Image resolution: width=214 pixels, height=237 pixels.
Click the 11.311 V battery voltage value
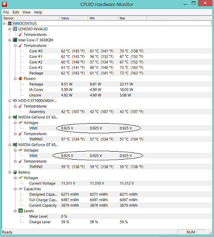click(x=68, y=183)
